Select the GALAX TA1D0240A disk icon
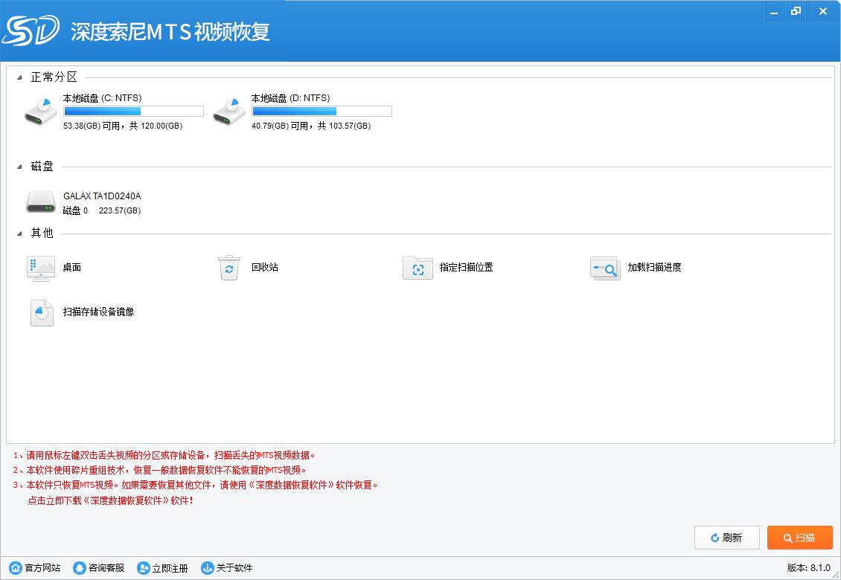The width and height of the screenshot is (841, 580). pyautogui.click(x=40, y=202)
